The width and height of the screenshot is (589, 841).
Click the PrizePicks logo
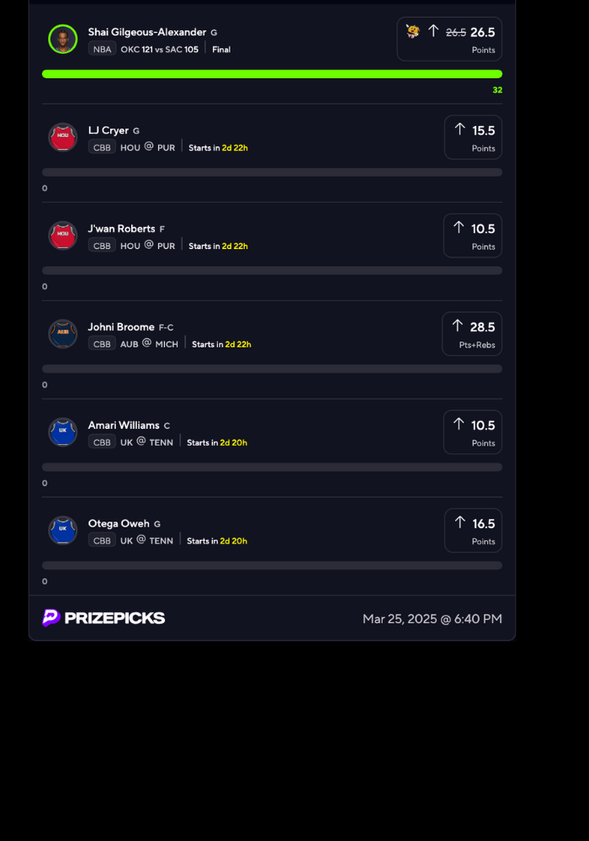(x=103, y=618)
